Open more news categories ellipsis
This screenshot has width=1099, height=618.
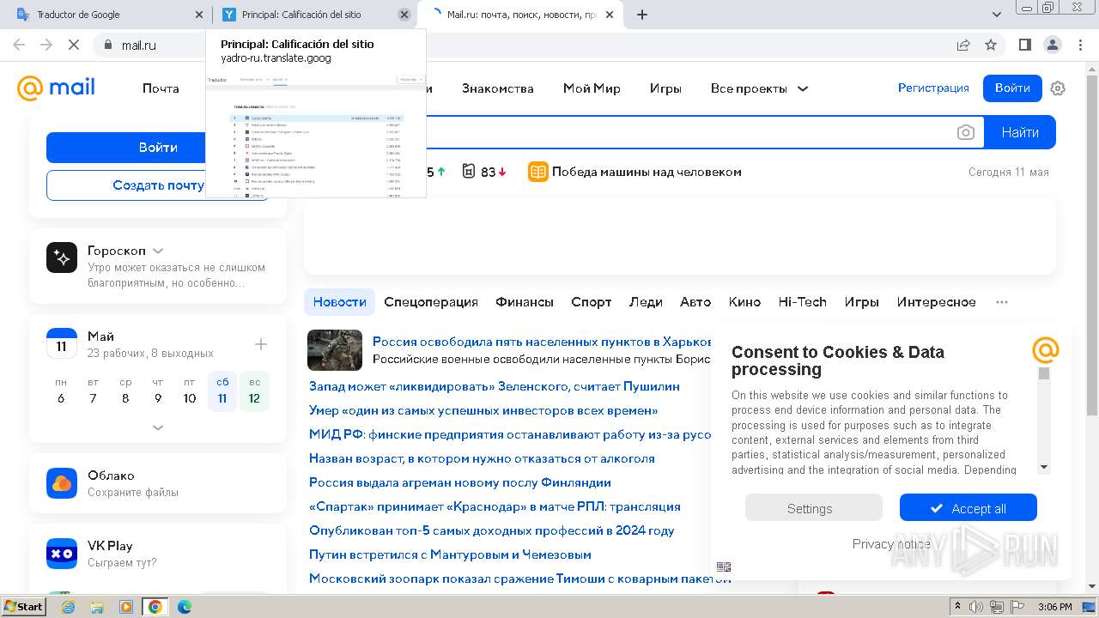coord(1002,302)
